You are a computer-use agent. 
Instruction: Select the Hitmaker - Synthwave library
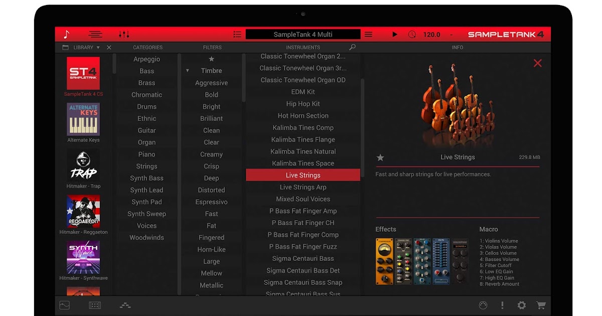tap(83, 260)
